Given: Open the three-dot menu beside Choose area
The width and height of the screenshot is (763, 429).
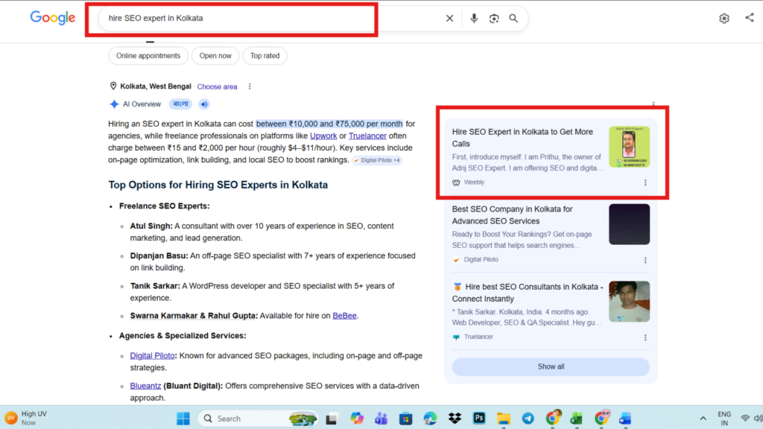Looking at the screenshot, I should pos(250,86).
